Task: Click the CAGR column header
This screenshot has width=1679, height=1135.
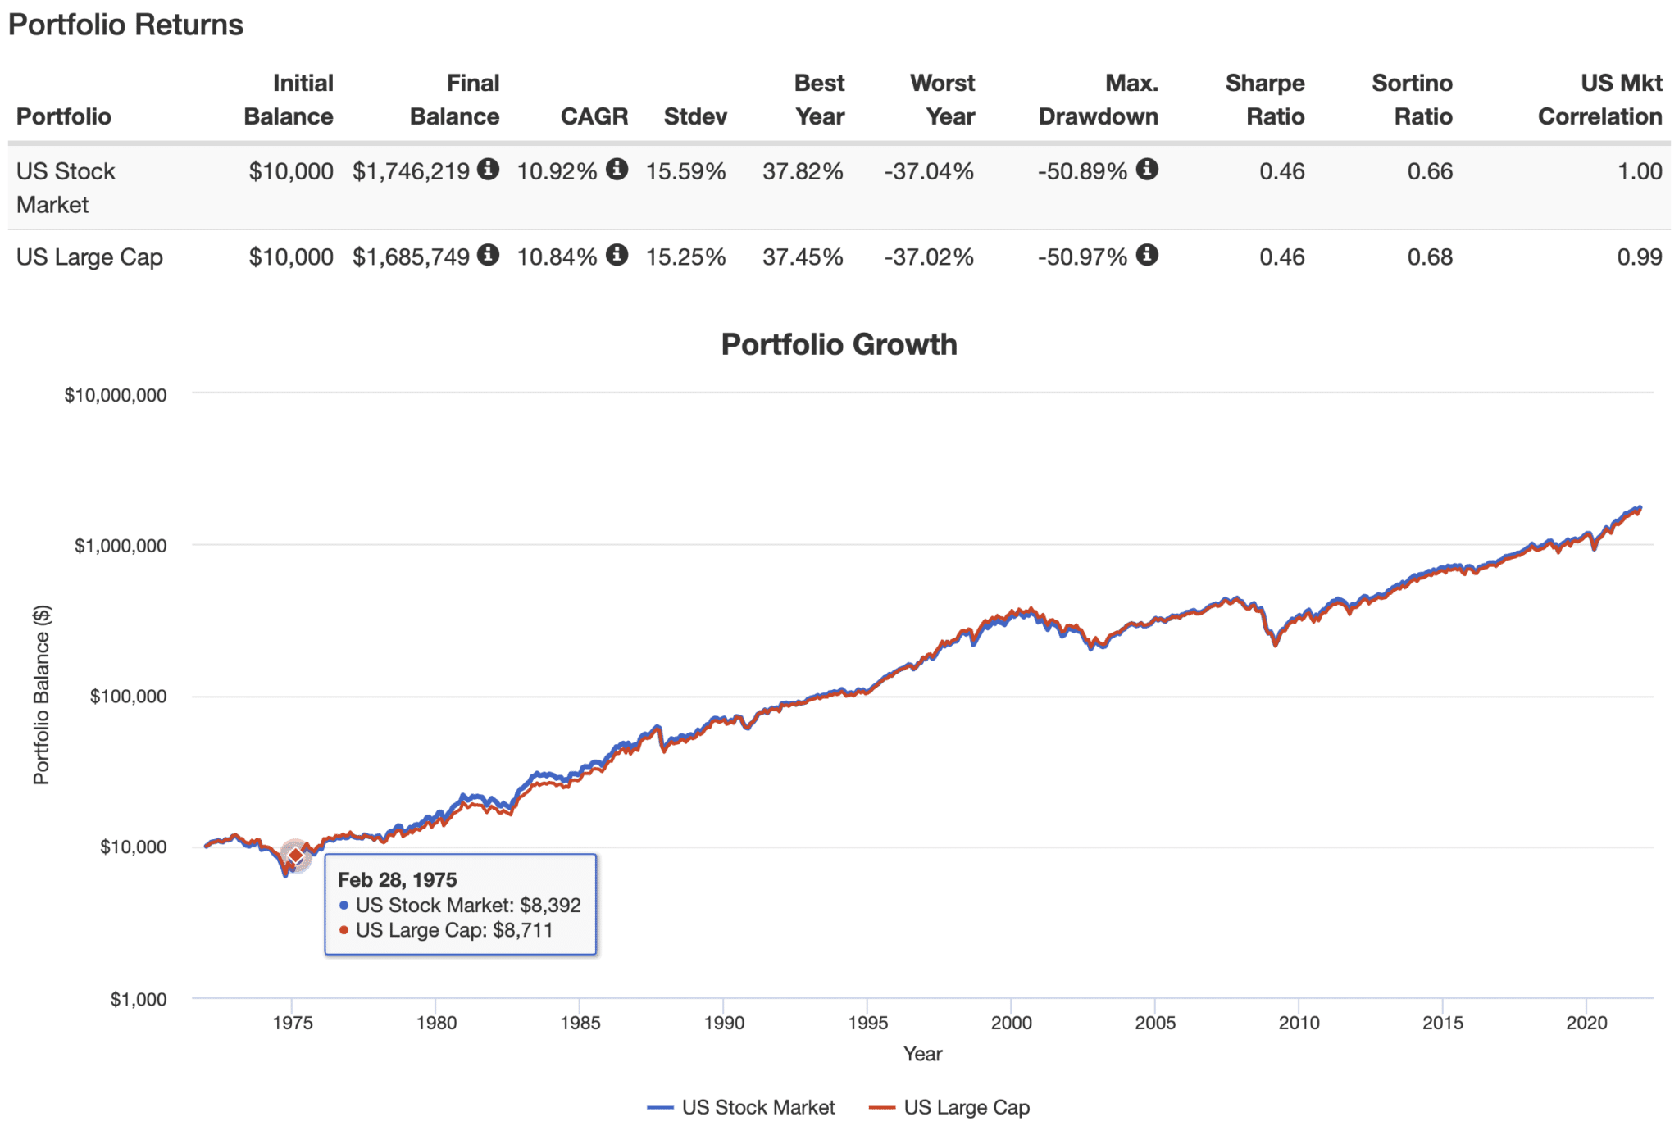Action: click(x=594, y=116)
